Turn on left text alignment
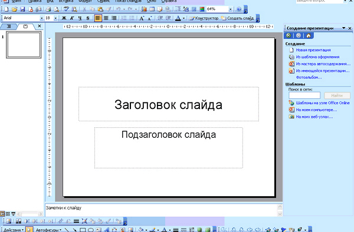This screenshot has width=354, height=232. coord(98,18)
